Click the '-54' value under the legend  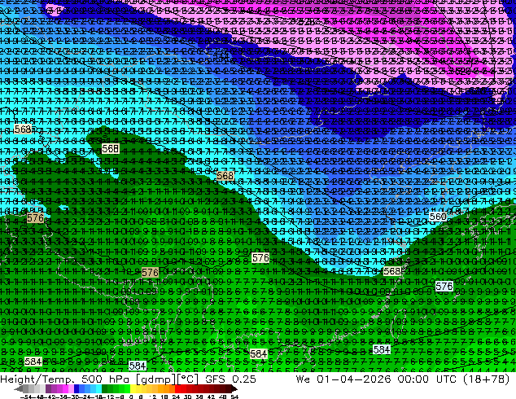pos(26,397)
